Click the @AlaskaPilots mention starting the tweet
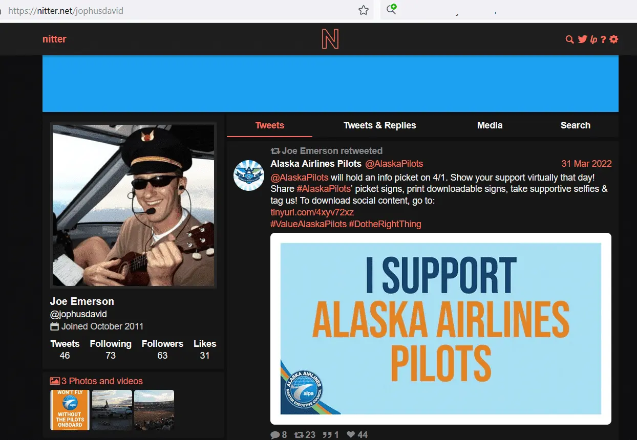Screen dimensions: 637x440 300,177
